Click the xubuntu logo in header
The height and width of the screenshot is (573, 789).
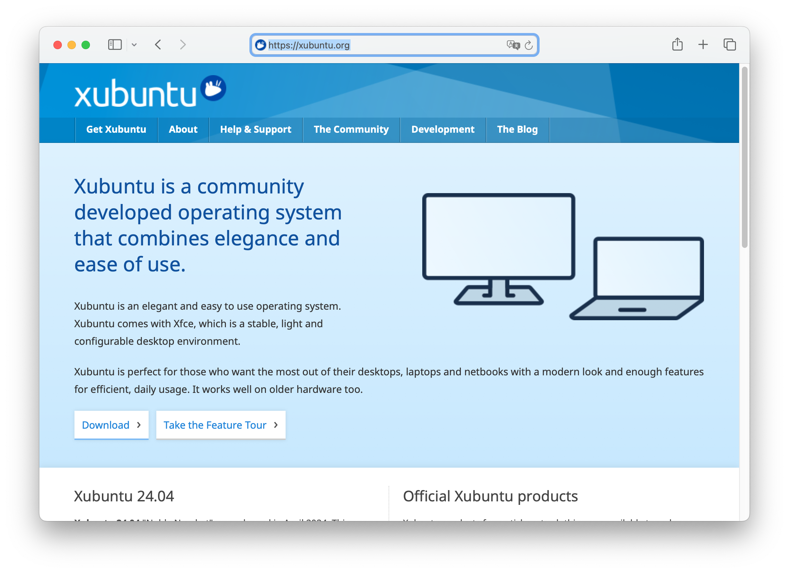point(150,91)
